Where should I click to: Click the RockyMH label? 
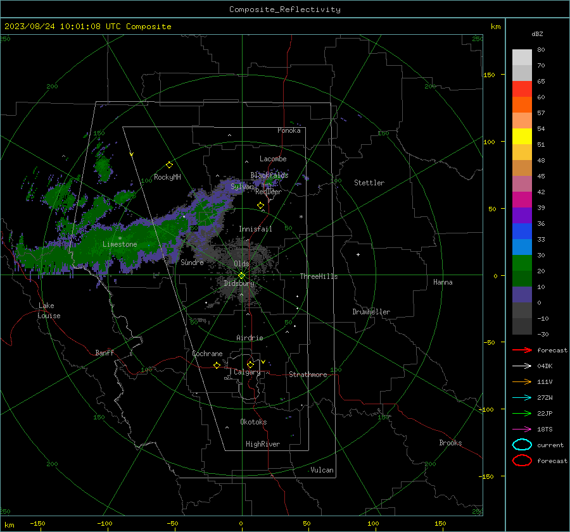tap(167, 177)
